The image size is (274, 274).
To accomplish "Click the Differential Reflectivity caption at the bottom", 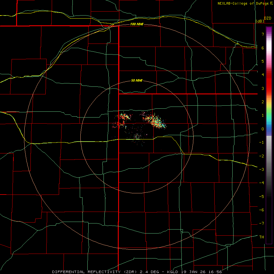I will pos(137,272).
